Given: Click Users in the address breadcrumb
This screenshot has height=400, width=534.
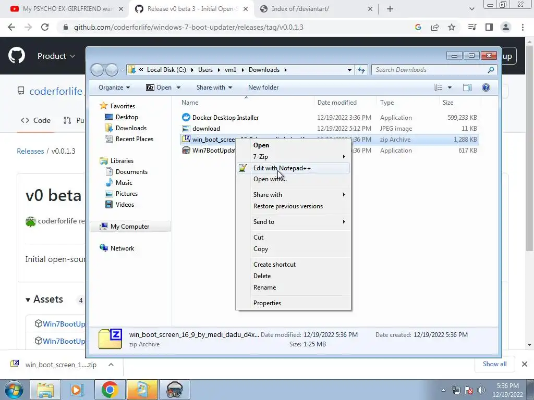Looking at the screenshot, I should pos(205,70).
